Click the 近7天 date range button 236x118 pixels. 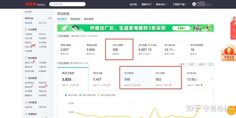pyautogui.click(x=191, y=64)
